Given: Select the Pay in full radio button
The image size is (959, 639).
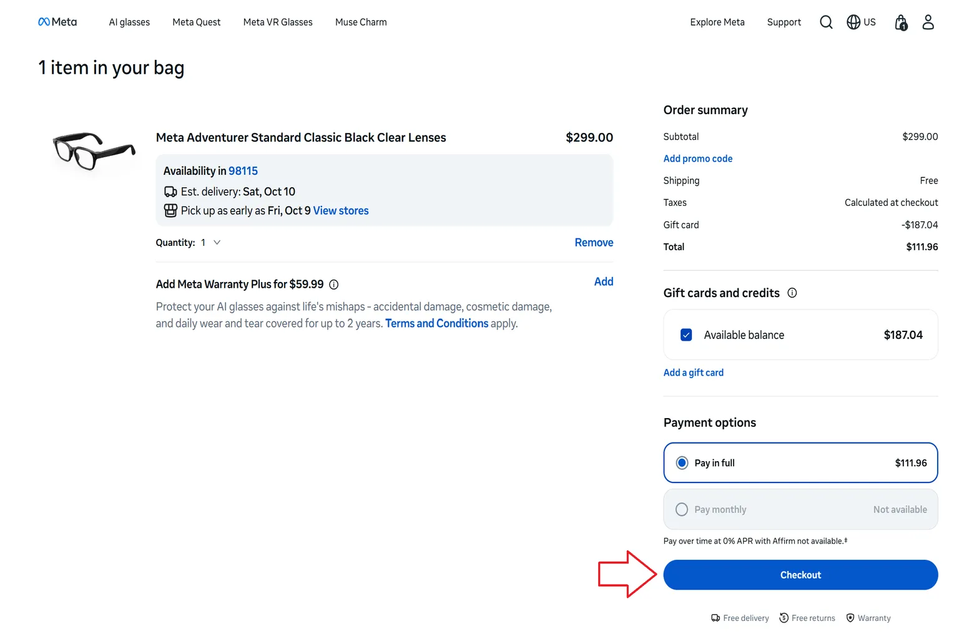Looking at the screenshot, I should 682,463.
